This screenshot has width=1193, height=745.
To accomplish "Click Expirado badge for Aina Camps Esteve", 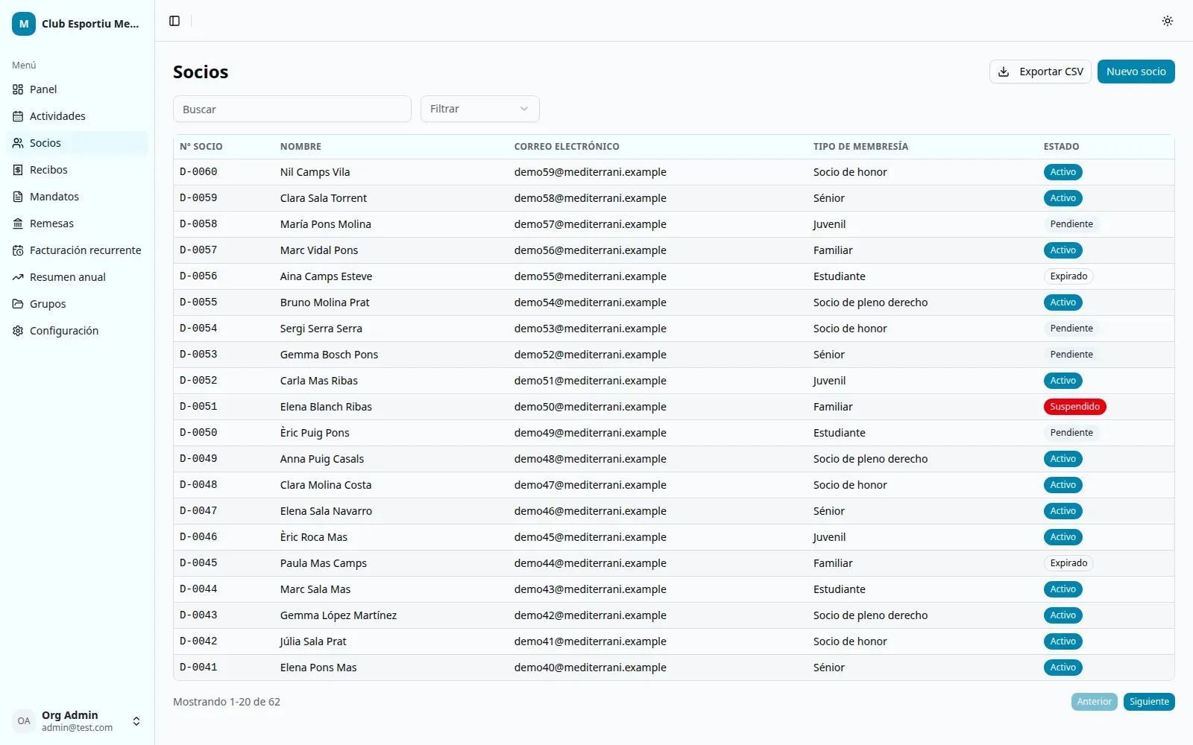I will click(x=1068, y=276).
